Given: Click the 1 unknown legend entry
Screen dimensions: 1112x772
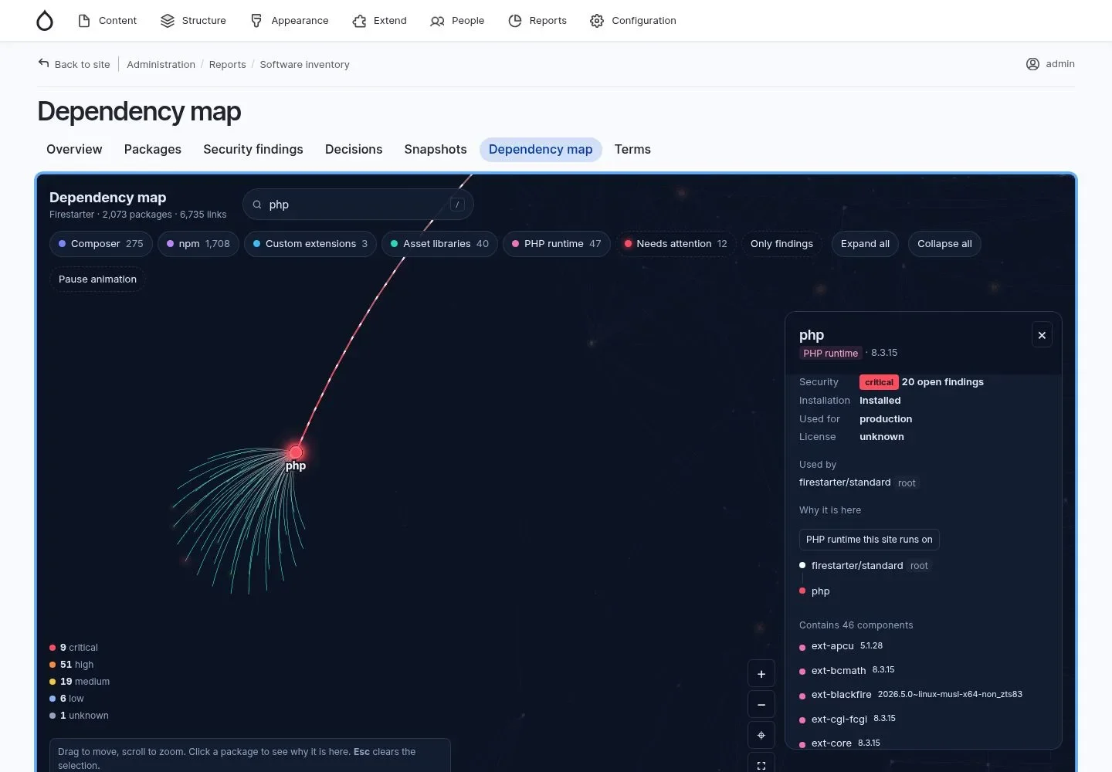Looking at the screenshot, I should pos(79,716).
